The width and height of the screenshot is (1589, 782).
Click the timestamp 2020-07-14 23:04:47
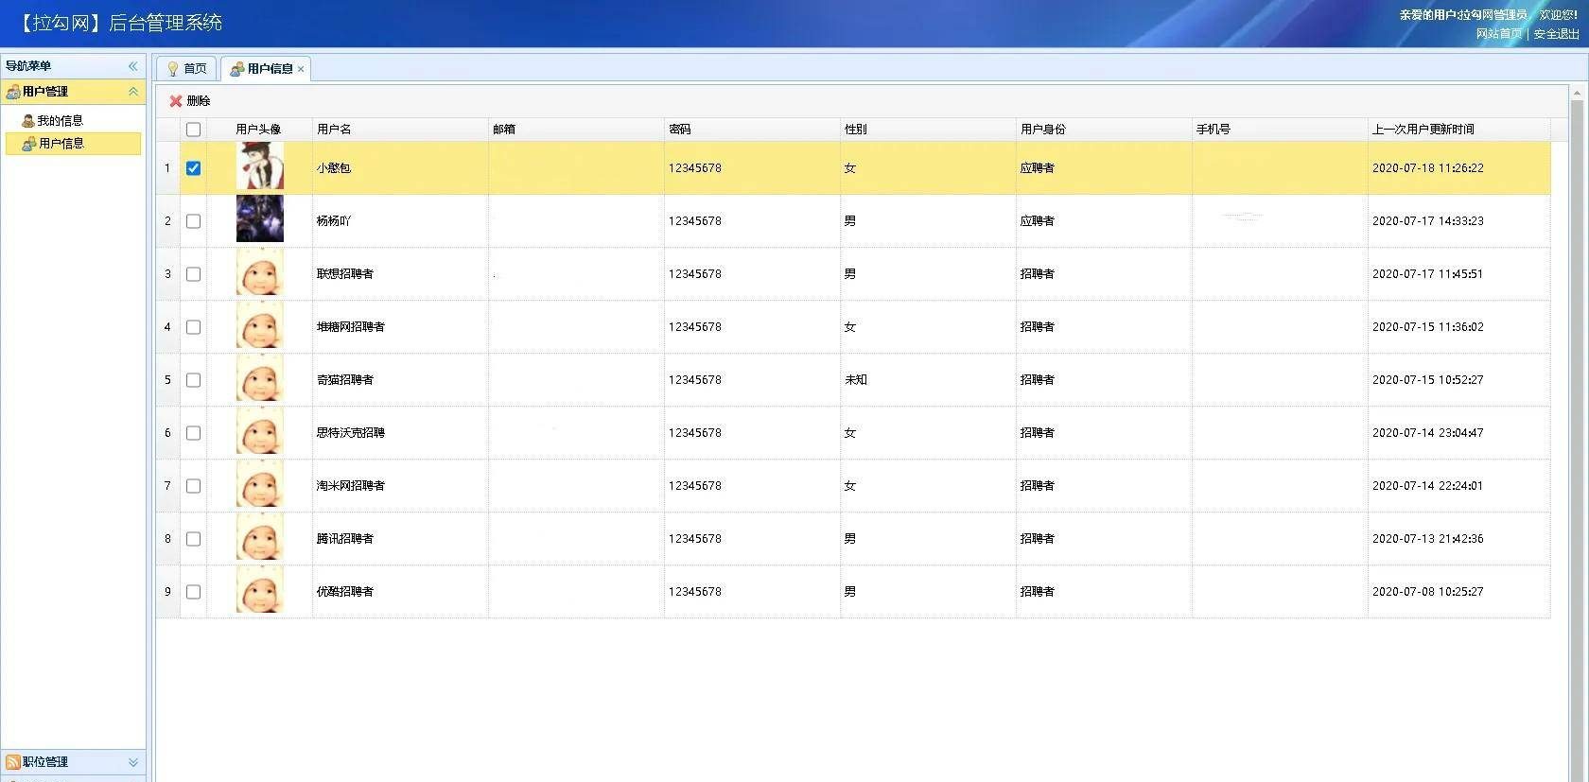click(x=1428, y=433)
